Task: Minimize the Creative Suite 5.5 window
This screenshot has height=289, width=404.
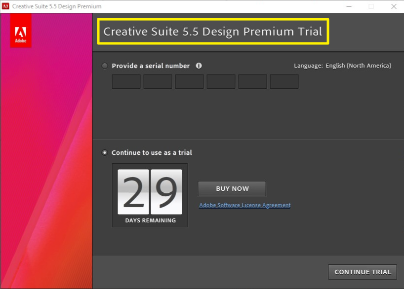Action: coord(349,6)
